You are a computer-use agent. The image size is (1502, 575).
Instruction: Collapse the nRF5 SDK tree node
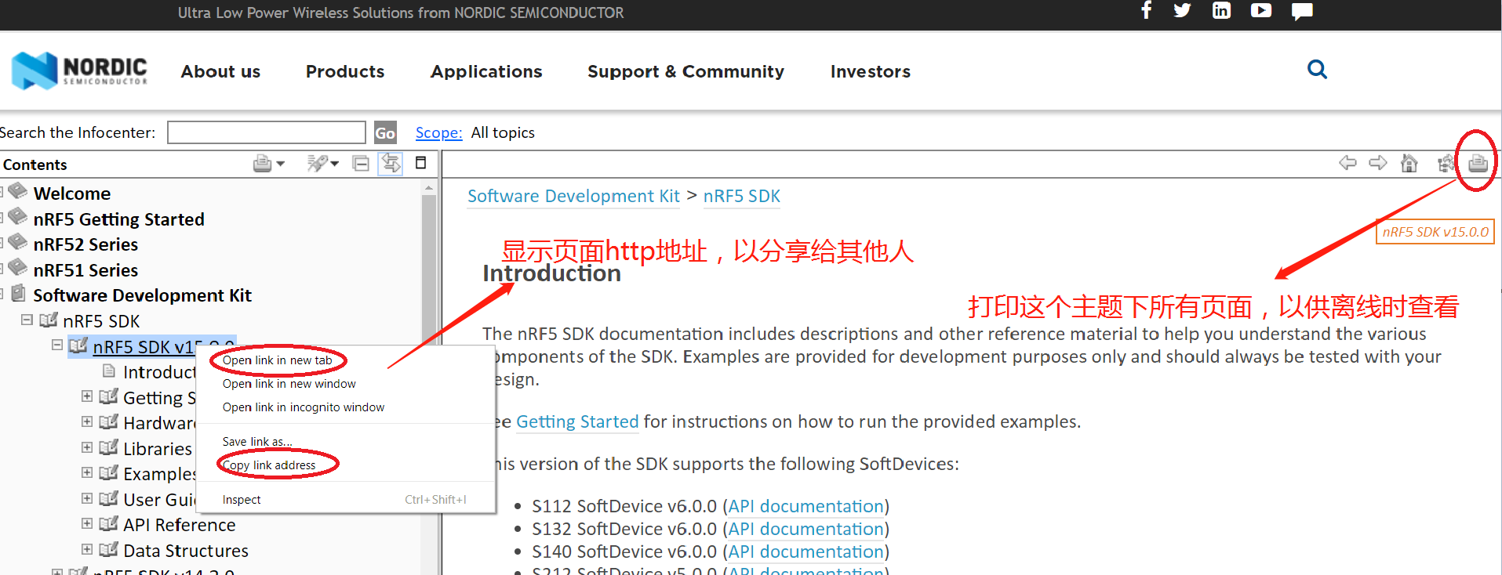click(27, 320)
